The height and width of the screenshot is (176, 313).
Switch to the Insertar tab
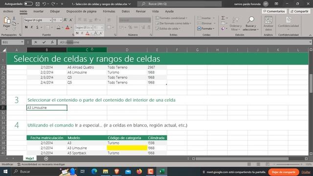pyautogui.click(x=38, y=11)
